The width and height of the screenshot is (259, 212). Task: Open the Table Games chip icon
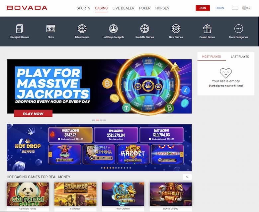tap(82, 29)
